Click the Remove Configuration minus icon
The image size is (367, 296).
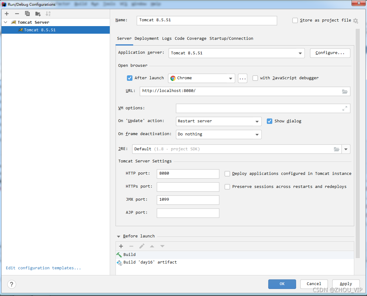coord(17,14)
